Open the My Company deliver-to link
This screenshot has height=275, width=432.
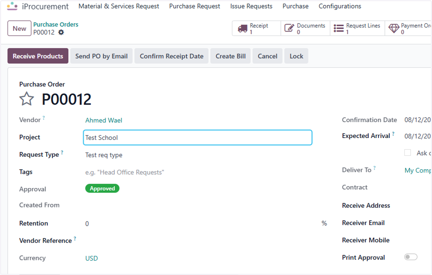point(418,170)
